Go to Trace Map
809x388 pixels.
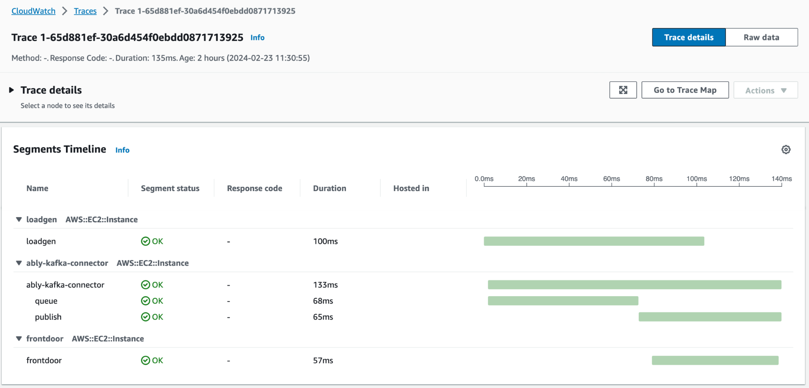pyautogui.click(x=685, y=90)
